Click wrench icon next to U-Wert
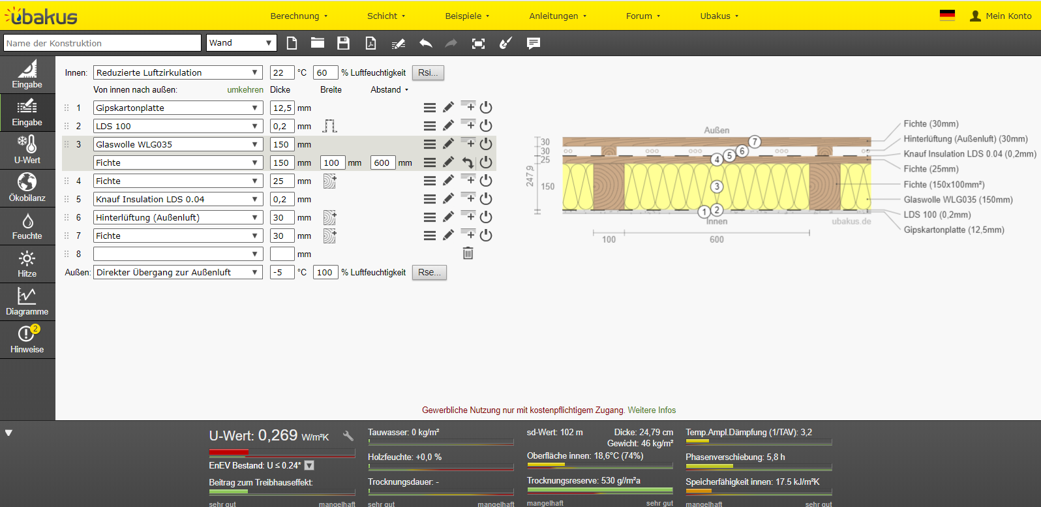Screen dimensions: 1041x507 point(348,436)
